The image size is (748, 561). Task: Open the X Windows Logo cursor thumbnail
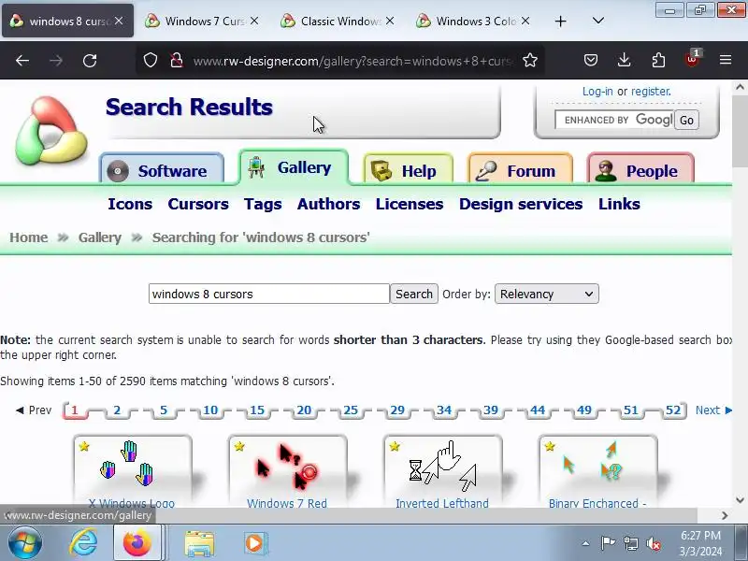133,470
